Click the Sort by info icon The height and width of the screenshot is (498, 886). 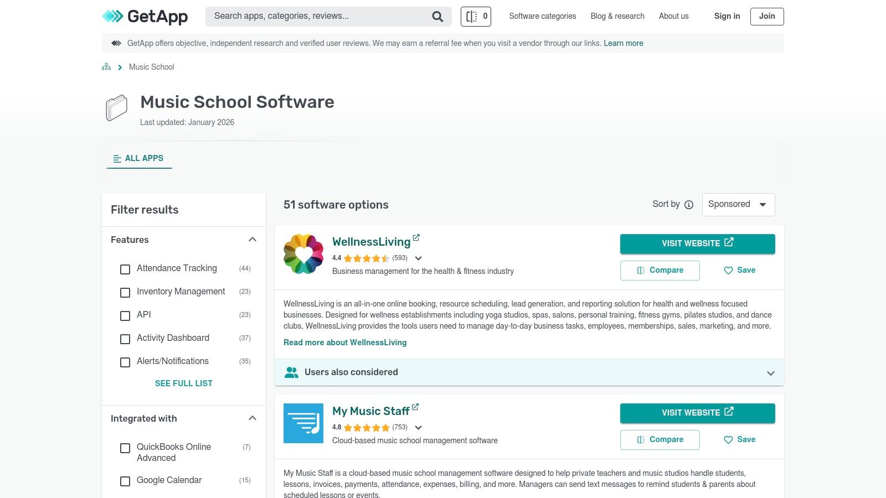pyautogui.click(x=689, y=205)
